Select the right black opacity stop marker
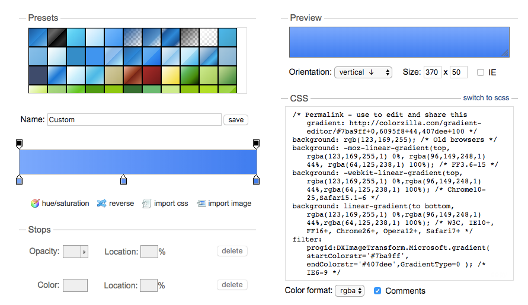Screen dimensions: 528x305 click(256, 144)
